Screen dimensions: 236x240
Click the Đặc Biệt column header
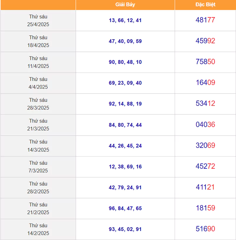point(205,5)
